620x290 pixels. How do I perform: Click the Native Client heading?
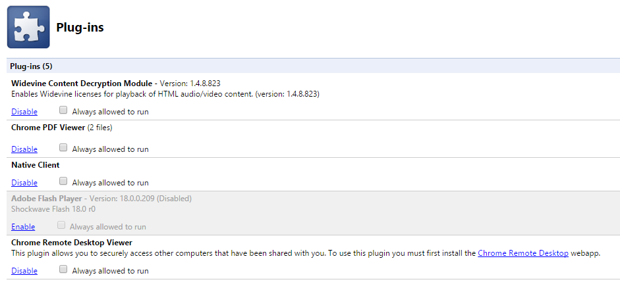pyautogui.click(x=35, y=165)
